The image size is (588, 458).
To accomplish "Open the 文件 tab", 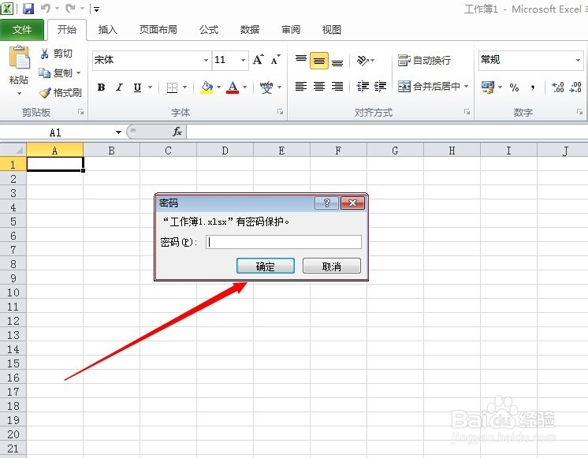I will tap(22, 30).
